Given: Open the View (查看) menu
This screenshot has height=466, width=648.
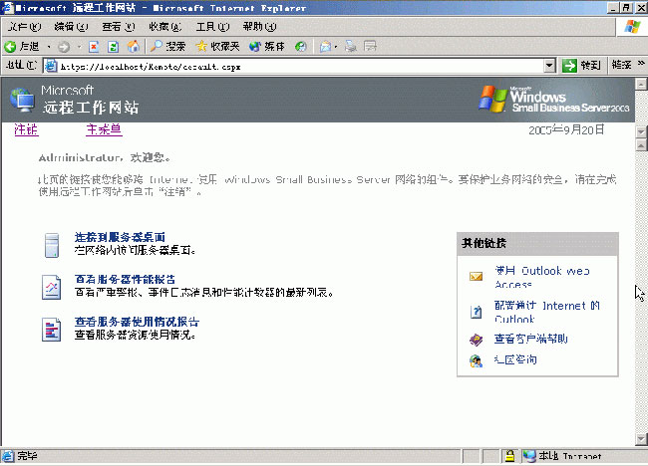Looking at the screenshot, I should point(119,27).
